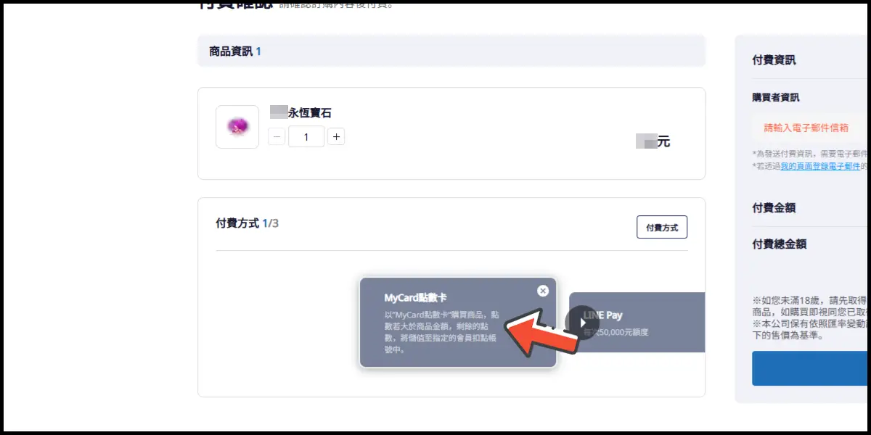
Task: Select the quantity input field
Action: 306,136
